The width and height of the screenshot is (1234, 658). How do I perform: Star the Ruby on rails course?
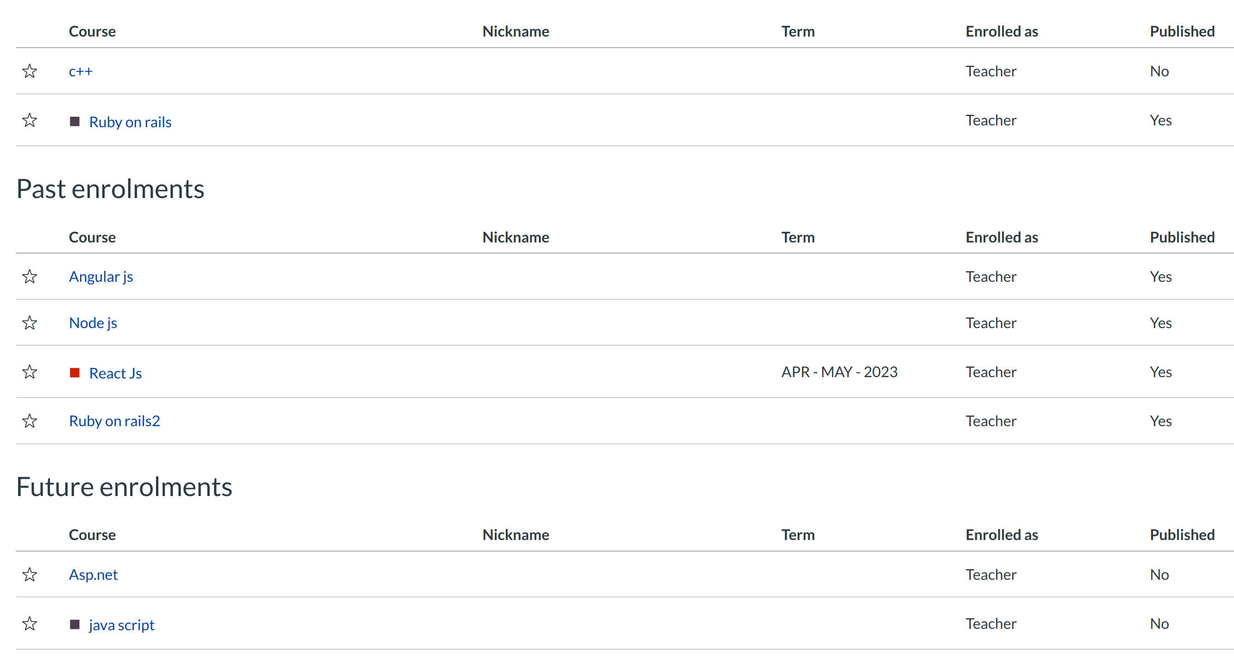click(x=30, y=120)
